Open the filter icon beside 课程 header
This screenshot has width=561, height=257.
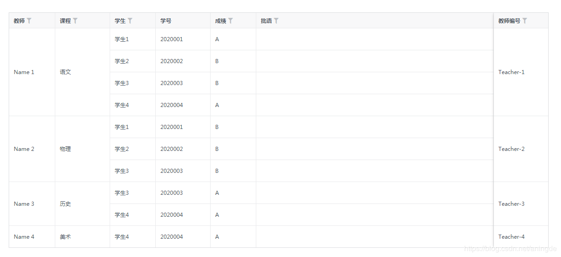pyautogui.click(x=75, y=21)
